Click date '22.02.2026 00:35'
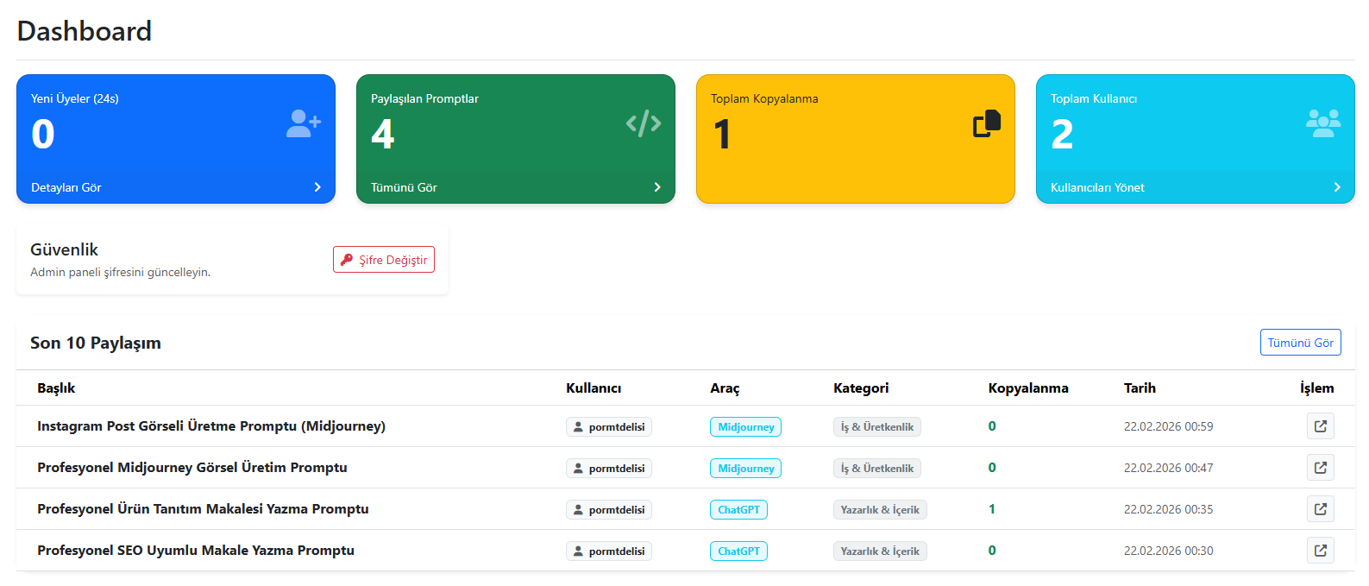1369x586 pixels. click(x=1168, y=509)
